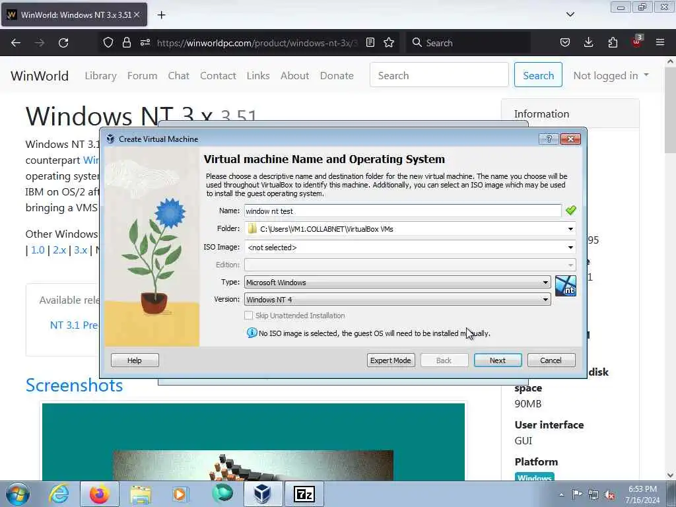Click the Next button
This screenshot has height=507, width=676.
pos(498,360)
